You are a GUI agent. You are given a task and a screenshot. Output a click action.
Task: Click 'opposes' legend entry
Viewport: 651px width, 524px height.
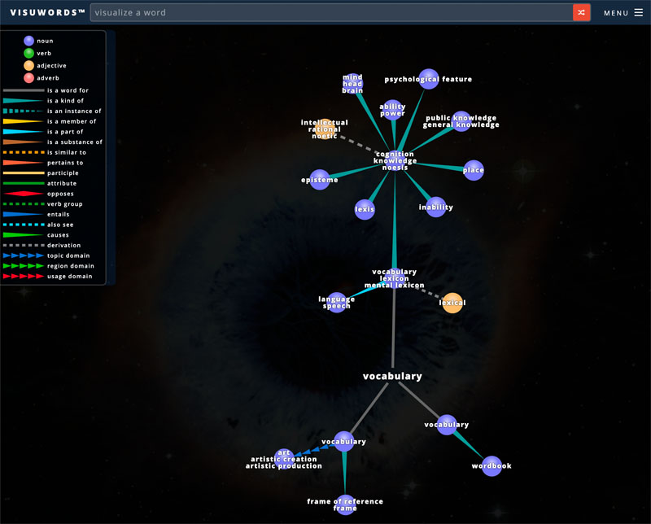tap(38, 194)
